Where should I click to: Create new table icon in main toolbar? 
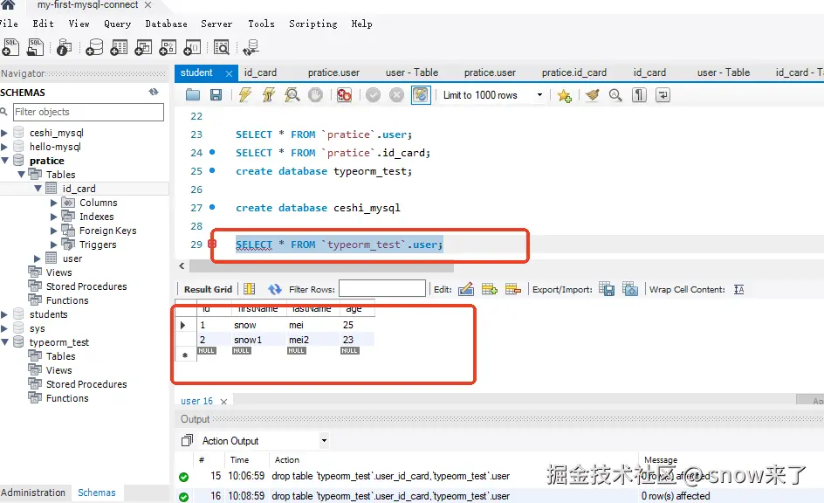click(119, 47)
